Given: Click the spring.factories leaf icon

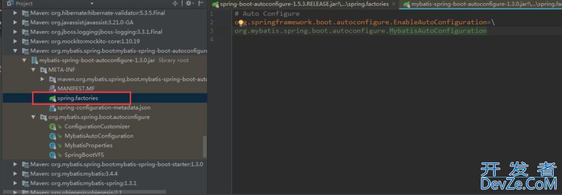Looking at the screenshot, I should 53,98.
